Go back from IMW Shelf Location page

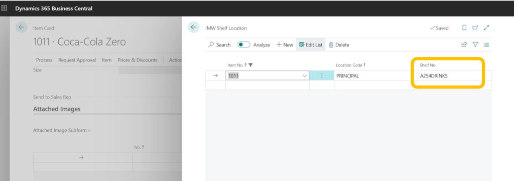193,27
